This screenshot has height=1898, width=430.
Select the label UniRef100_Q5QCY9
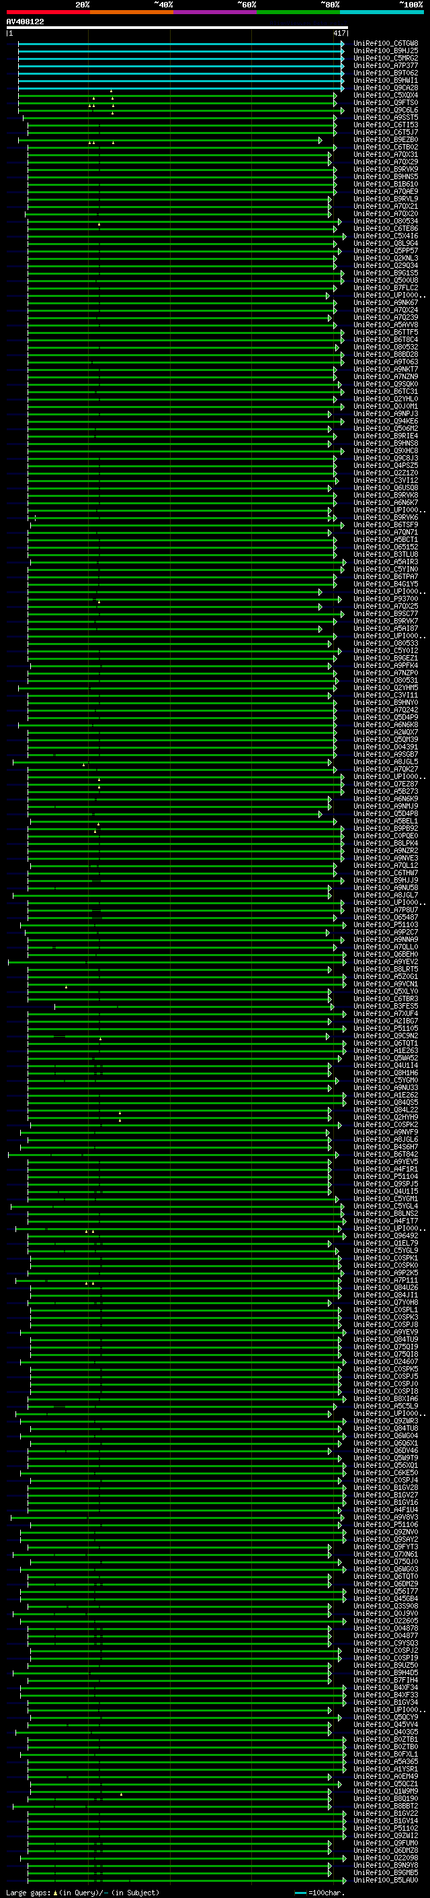pyautogui.click(x=386, y=1717)
